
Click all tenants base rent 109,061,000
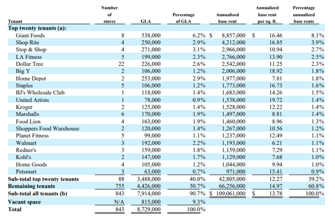click(231, 193)
